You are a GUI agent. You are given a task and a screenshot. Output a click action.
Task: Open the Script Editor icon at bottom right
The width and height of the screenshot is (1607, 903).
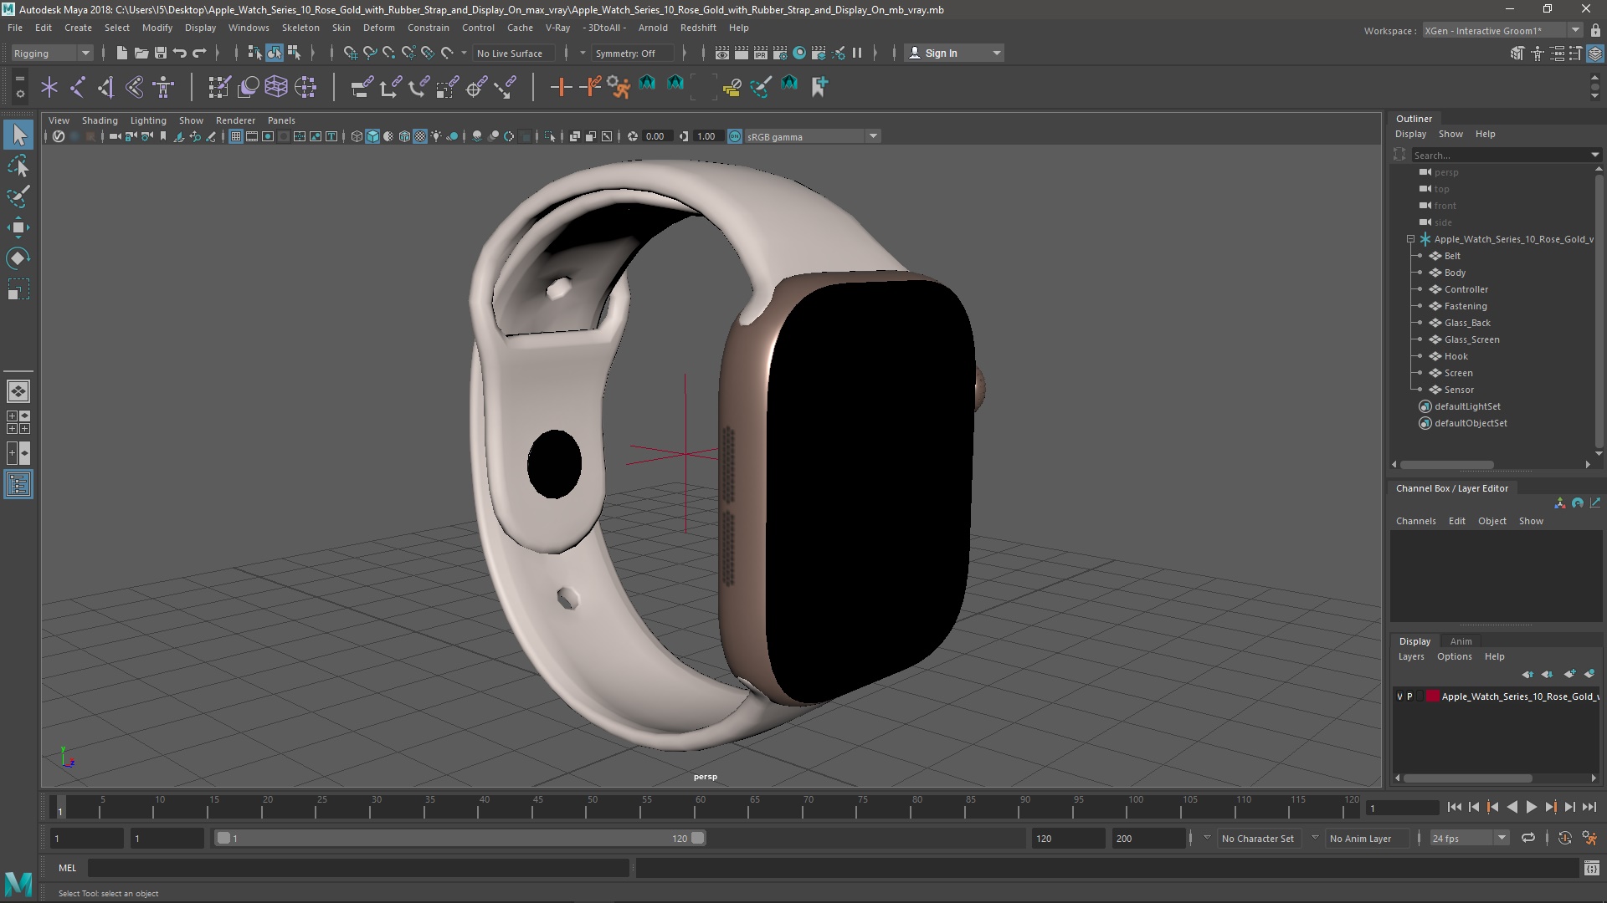tap(1591, 869)
